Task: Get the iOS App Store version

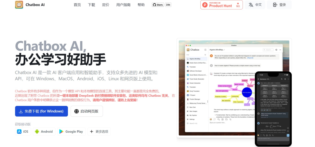Action: pos(23,132)
